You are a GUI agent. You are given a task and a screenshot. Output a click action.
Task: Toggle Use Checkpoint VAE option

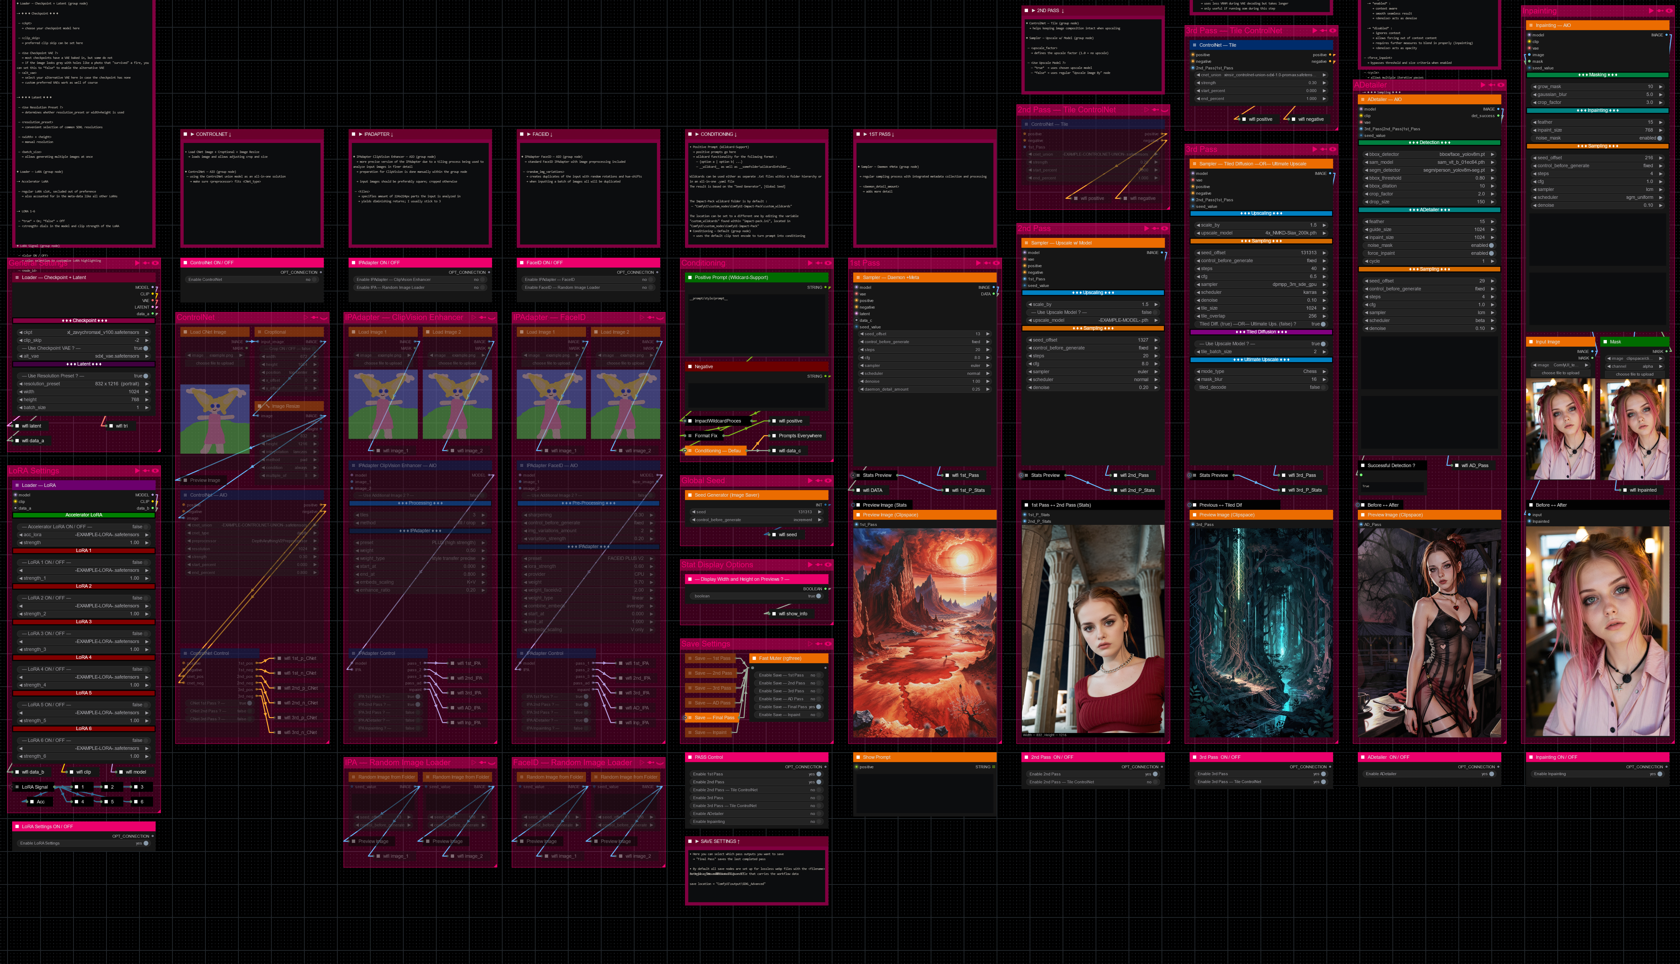[x=145, y=348]
